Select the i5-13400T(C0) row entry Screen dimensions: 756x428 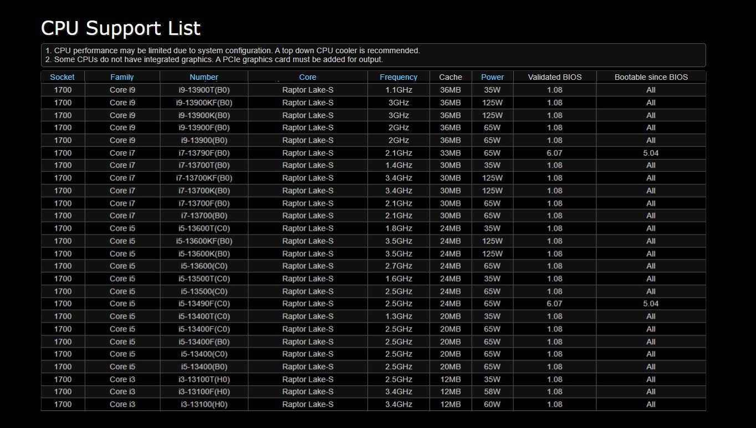pos(204,317)
